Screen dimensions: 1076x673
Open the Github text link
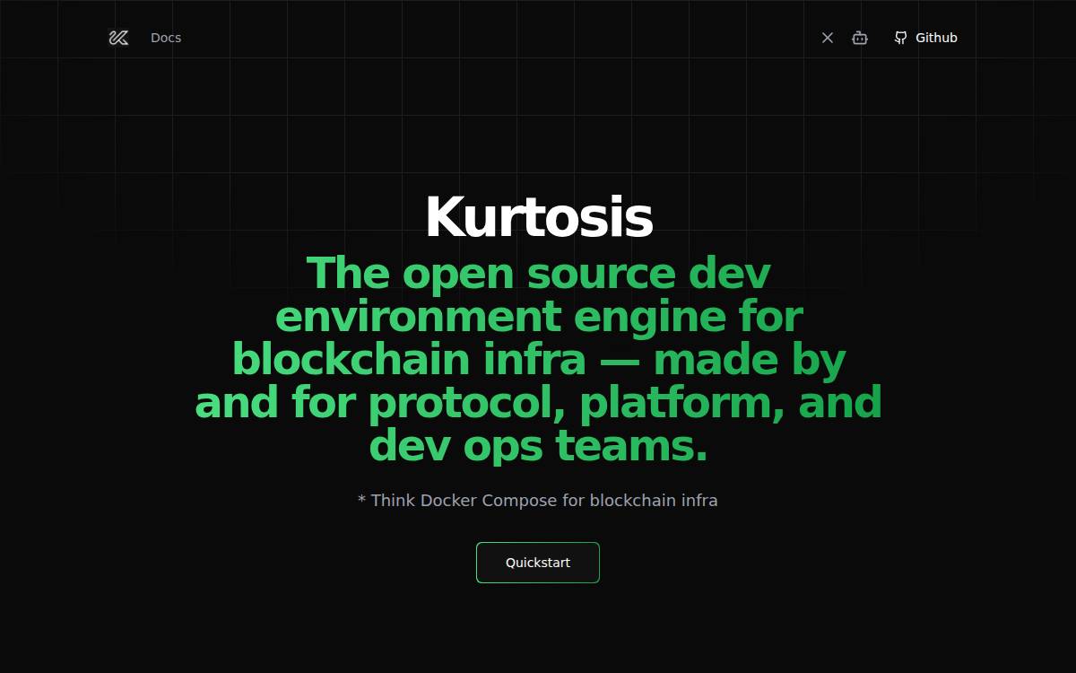(936, 38)
